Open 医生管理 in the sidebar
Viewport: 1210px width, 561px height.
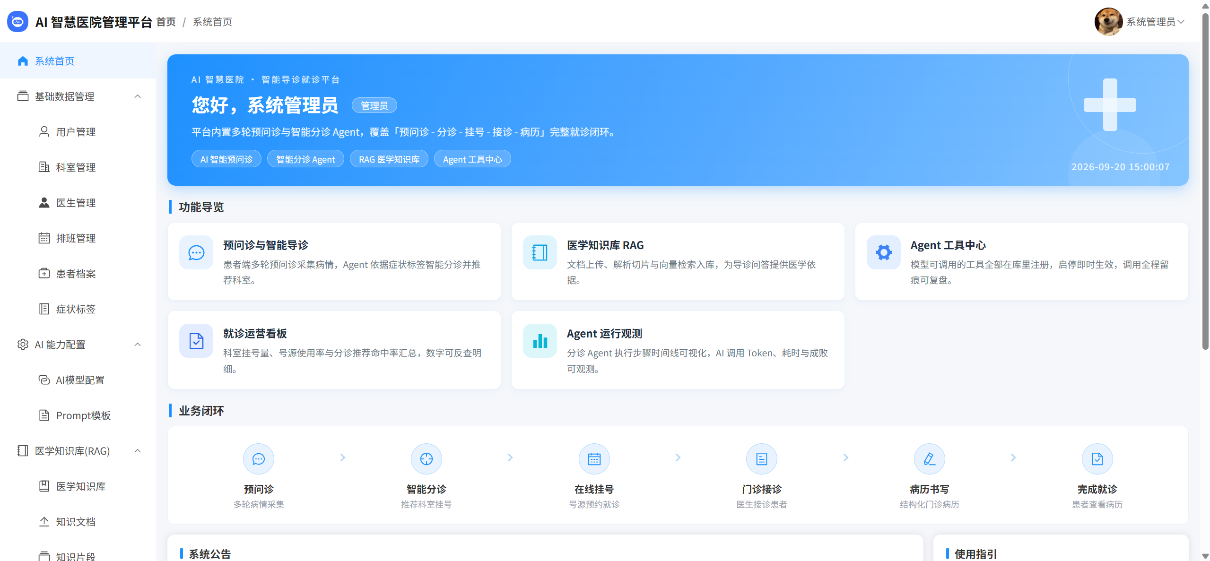click(x=78, y=203)
